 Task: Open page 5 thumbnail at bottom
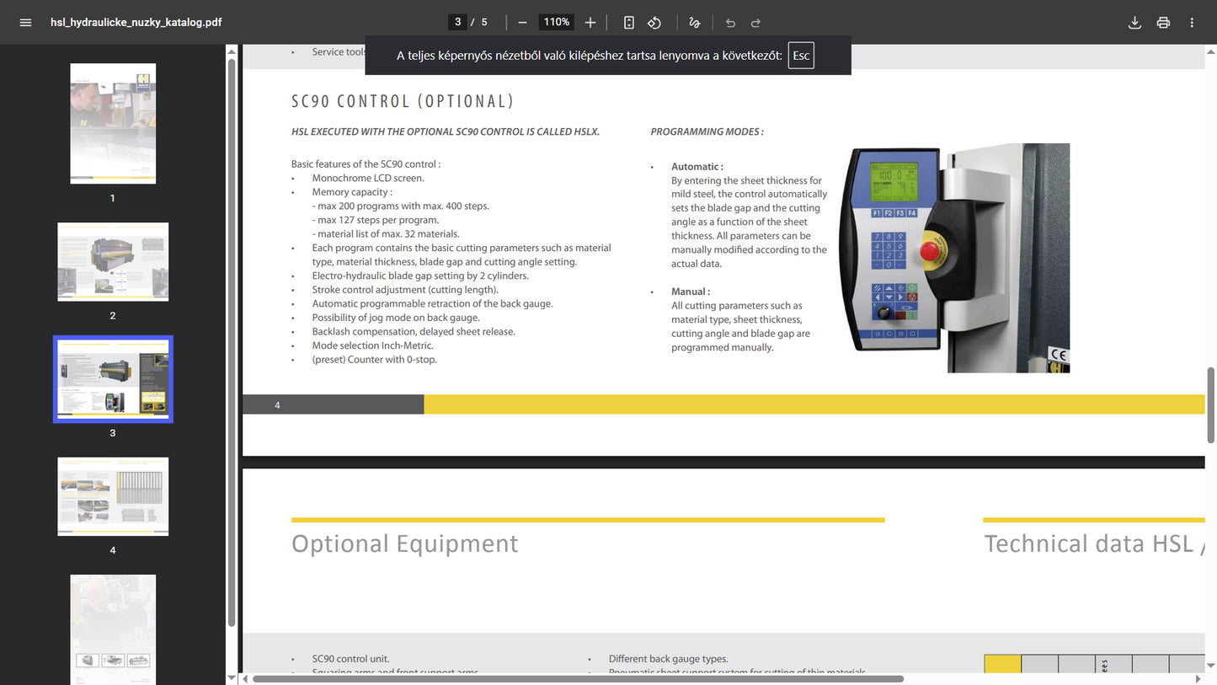(113, 629)
